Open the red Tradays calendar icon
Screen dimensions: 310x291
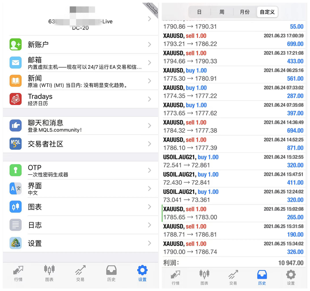[x=15, y=99]
